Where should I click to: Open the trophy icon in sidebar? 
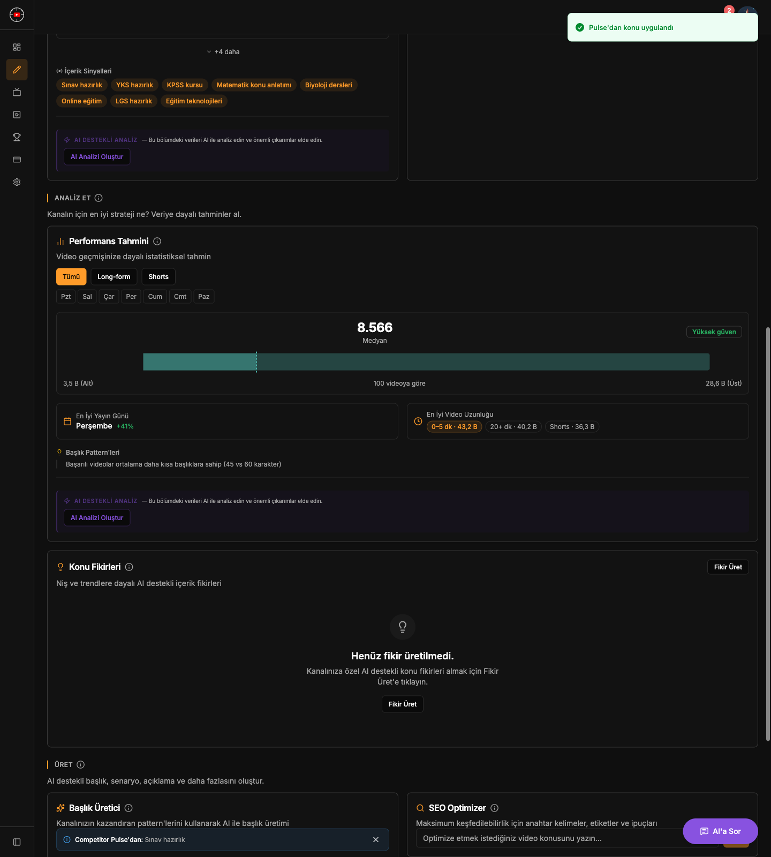click(x=17, y=137)
